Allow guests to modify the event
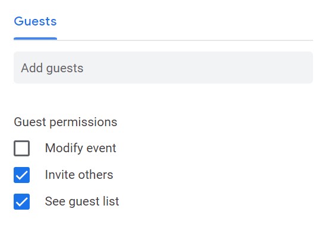 (x=21, y=148)
